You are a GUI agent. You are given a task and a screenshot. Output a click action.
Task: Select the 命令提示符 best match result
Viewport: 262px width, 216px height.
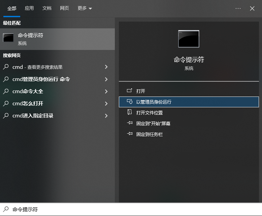[x=57, y=39]
